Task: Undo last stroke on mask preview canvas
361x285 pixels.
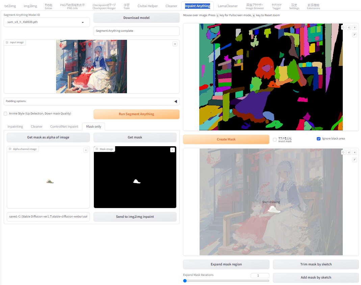Action: 343,152
